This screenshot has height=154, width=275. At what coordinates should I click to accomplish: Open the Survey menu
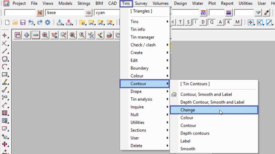click(141, 3)
